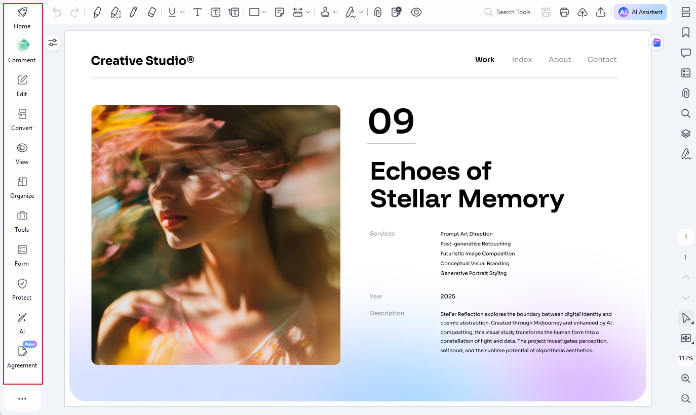Select the Rectangle shape tool
The image size is (696, 415).
pyautogui.click(x=254, y=12)
